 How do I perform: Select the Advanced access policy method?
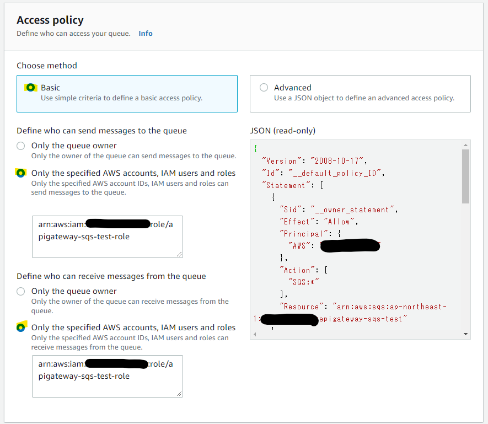(264, 87)
